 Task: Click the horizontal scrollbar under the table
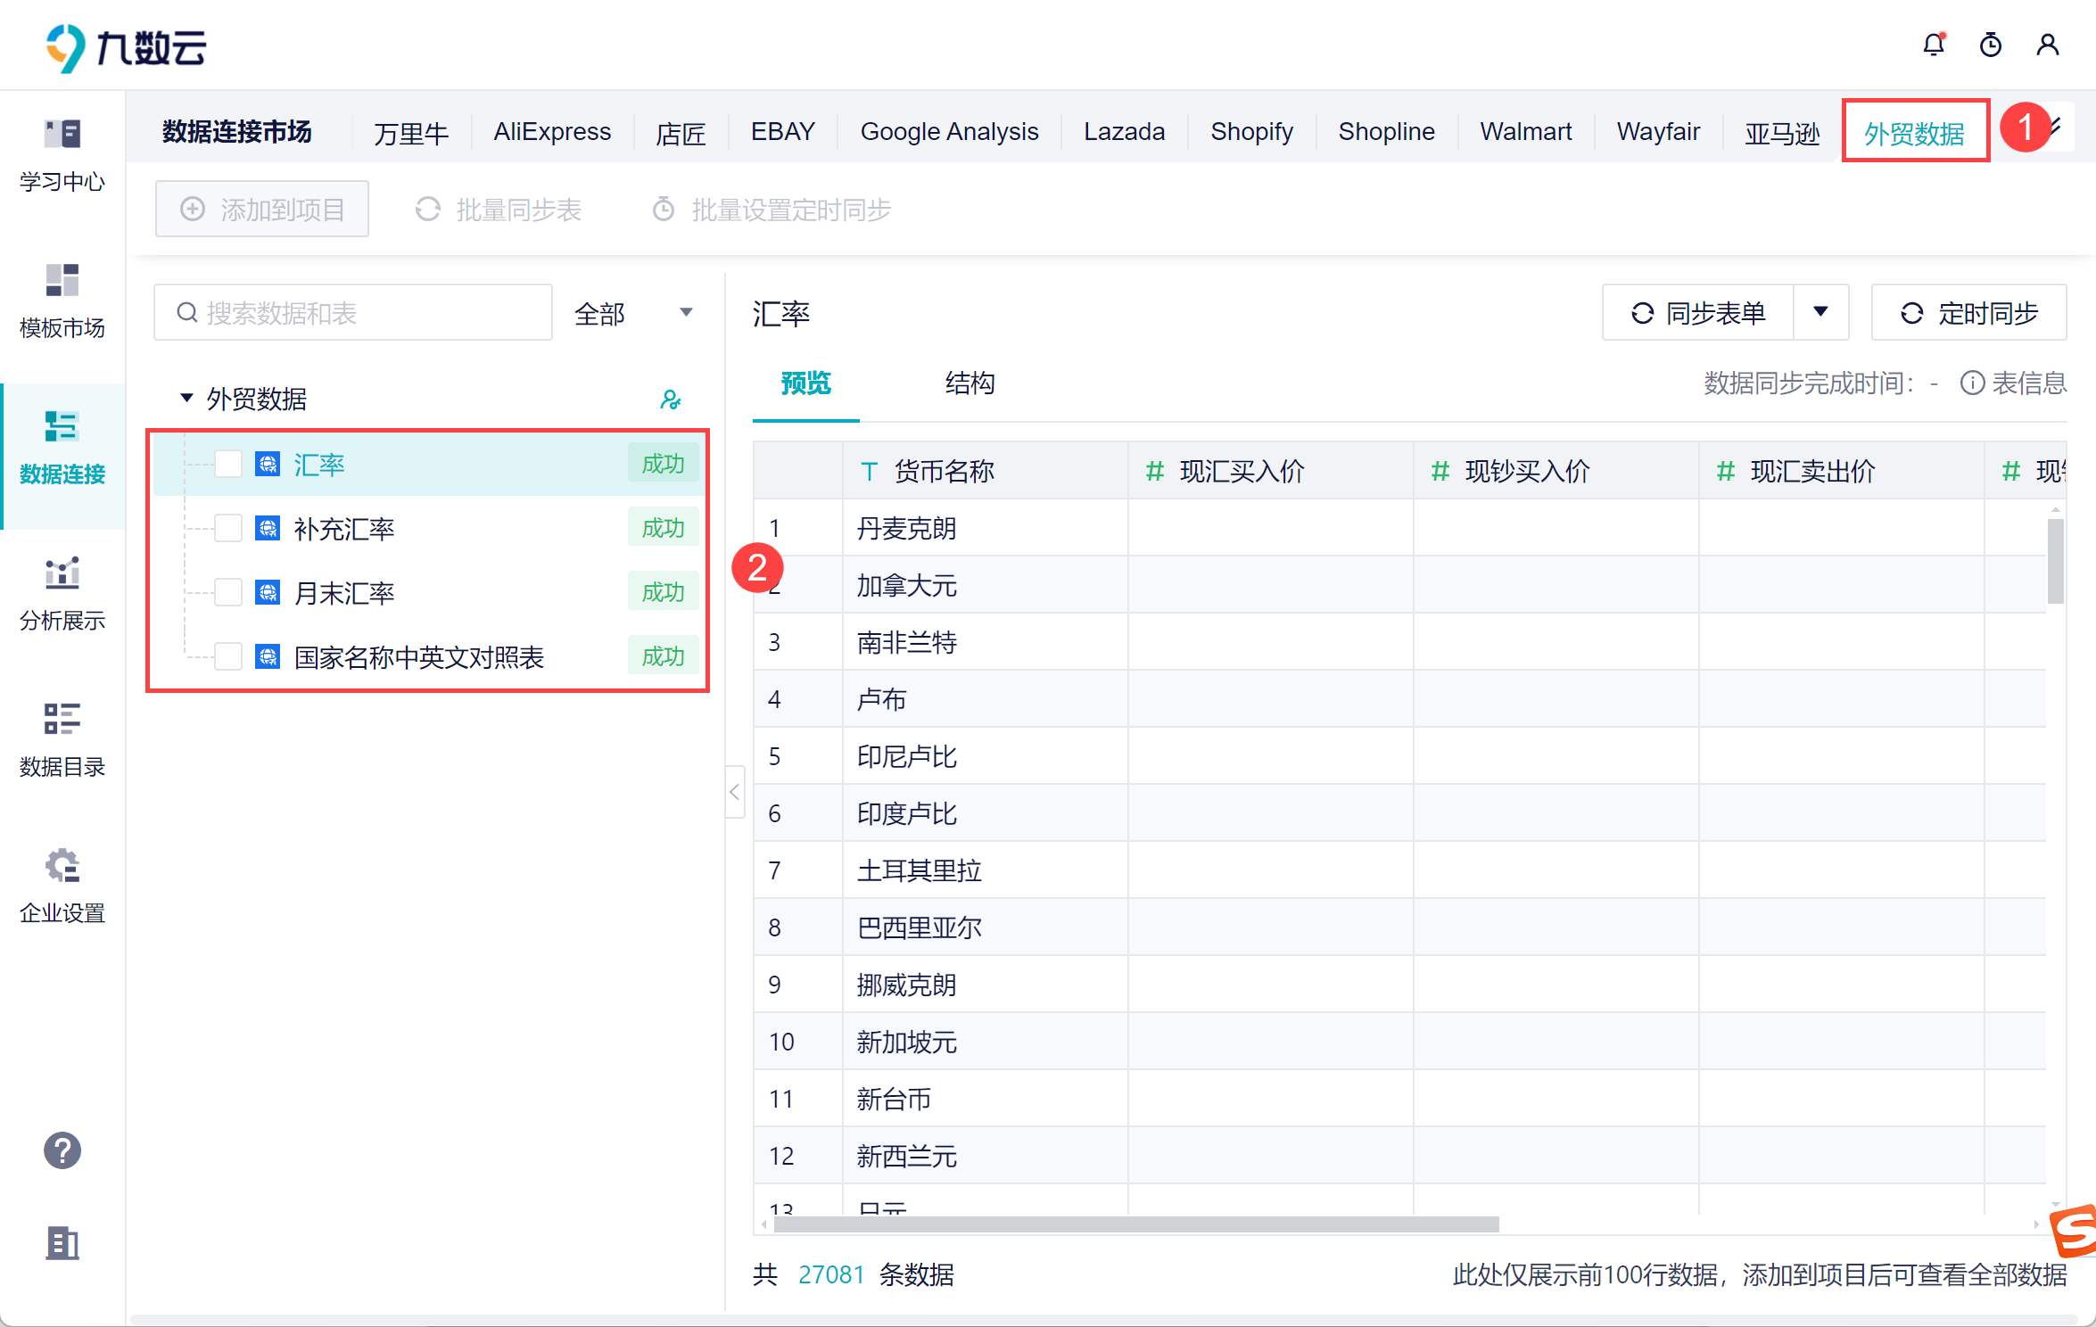pos(1135,1224)
